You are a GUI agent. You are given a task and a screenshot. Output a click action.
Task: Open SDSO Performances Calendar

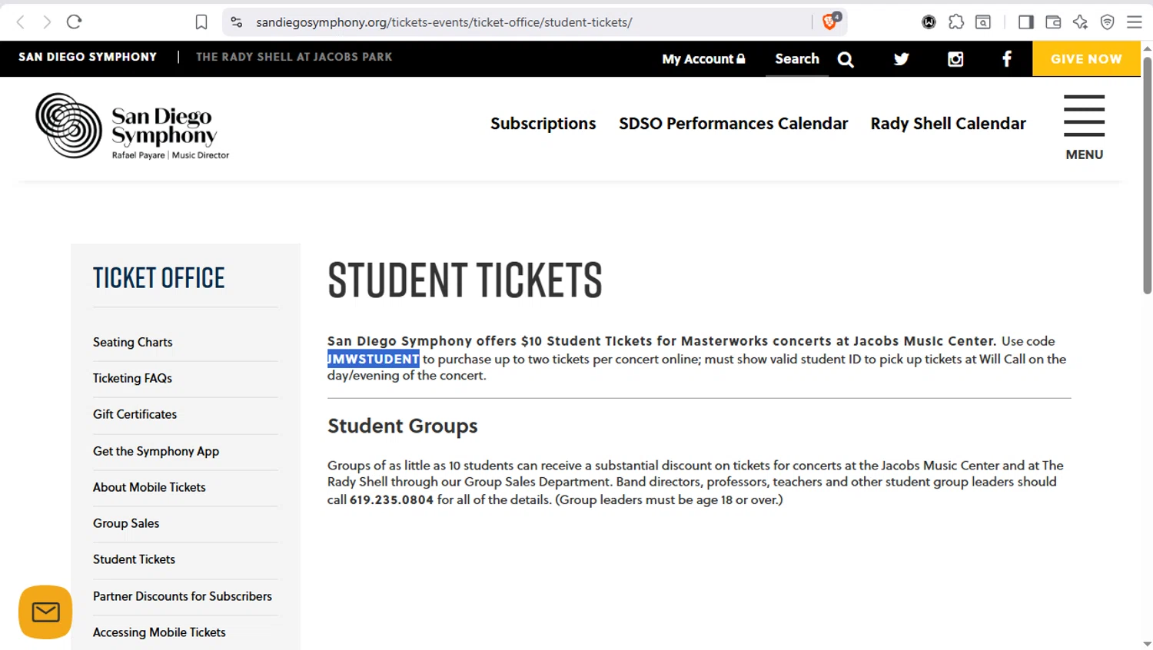[x=733, y=124]
